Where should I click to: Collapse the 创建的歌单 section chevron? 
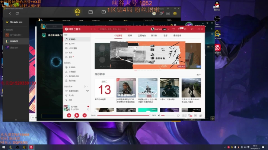point(87,87)
